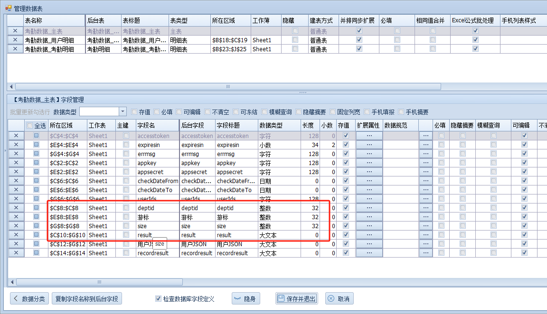This screenshot has width=547, height=314.
Task: Click the 表名称 column header
Action: click(x=54, y=20)
